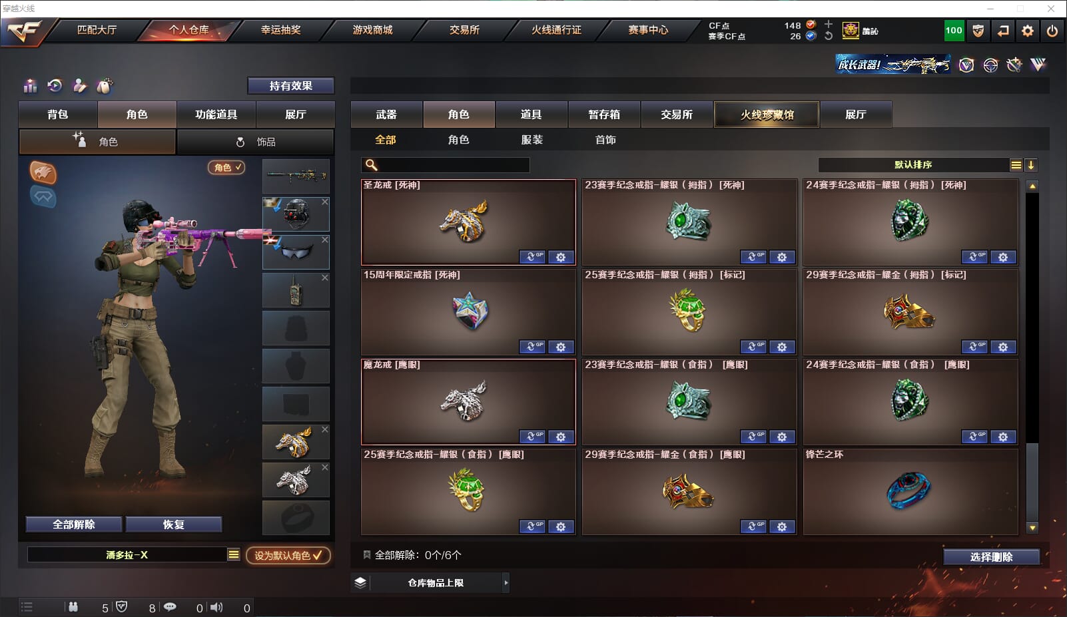Click the 选择删除 button
Viewport: 1067px width, 617px height.
992,556
